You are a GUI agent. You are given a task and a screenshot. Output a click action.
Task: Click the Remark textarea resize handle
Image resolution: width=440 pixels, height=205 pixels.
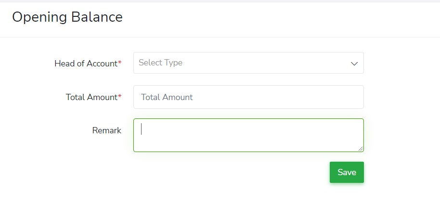(361, 149)
